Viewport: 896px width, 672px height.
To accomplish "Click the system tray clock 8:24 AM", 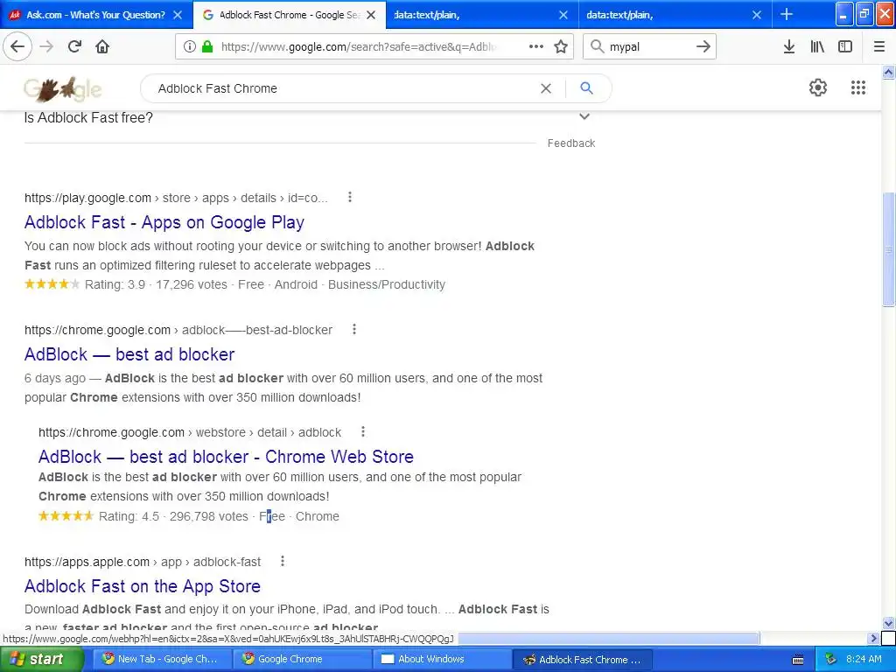I will 864,659.
